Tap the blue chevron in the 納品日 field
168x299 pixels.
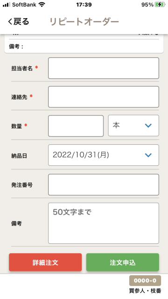pos(148,155)
